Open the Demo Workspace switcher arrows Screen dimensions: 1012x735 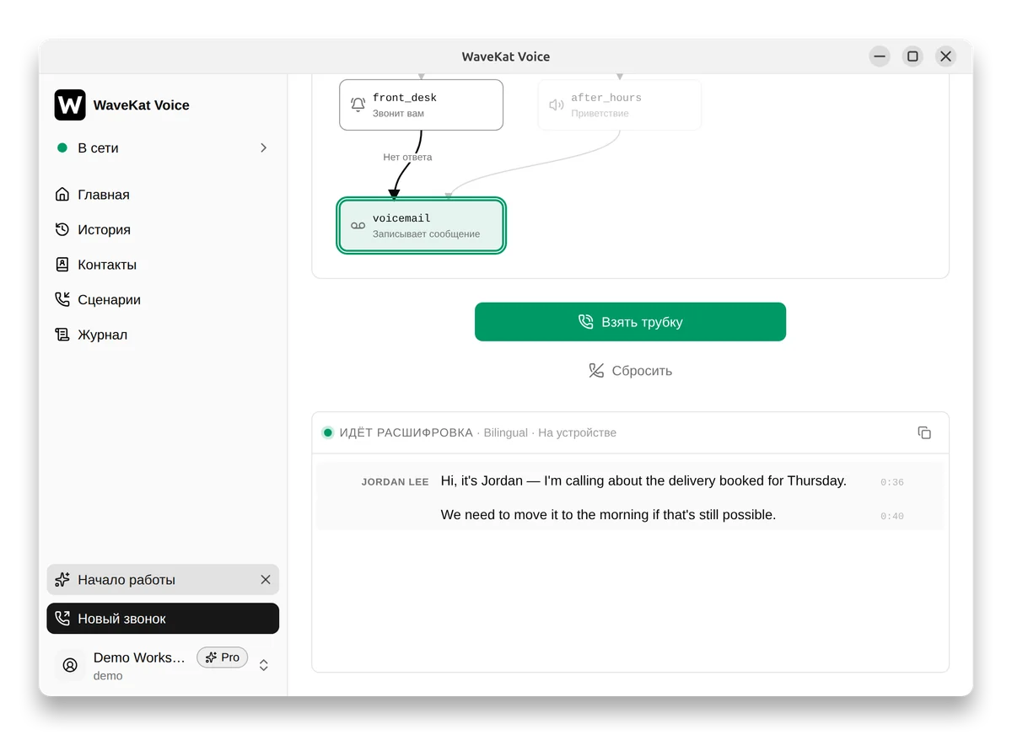[x=263, y=665]
